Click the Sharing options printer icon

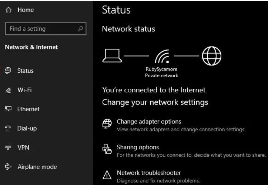pos(107,149)
